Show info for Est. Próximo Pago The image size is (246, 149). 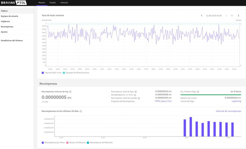point(198,92)
